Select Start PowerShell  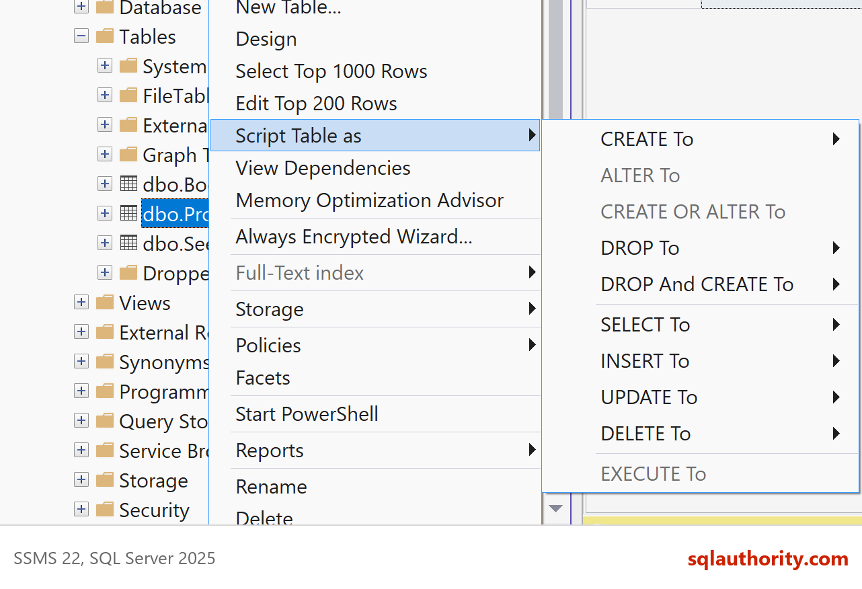375,414
